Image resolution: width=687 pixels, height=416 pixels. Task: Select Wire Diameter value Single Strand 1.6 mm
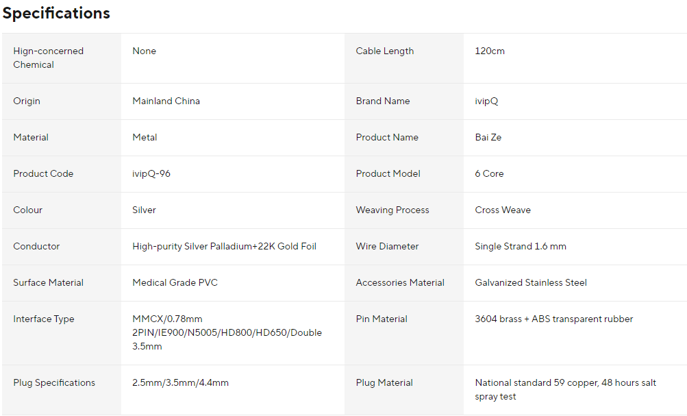(521, 246)
